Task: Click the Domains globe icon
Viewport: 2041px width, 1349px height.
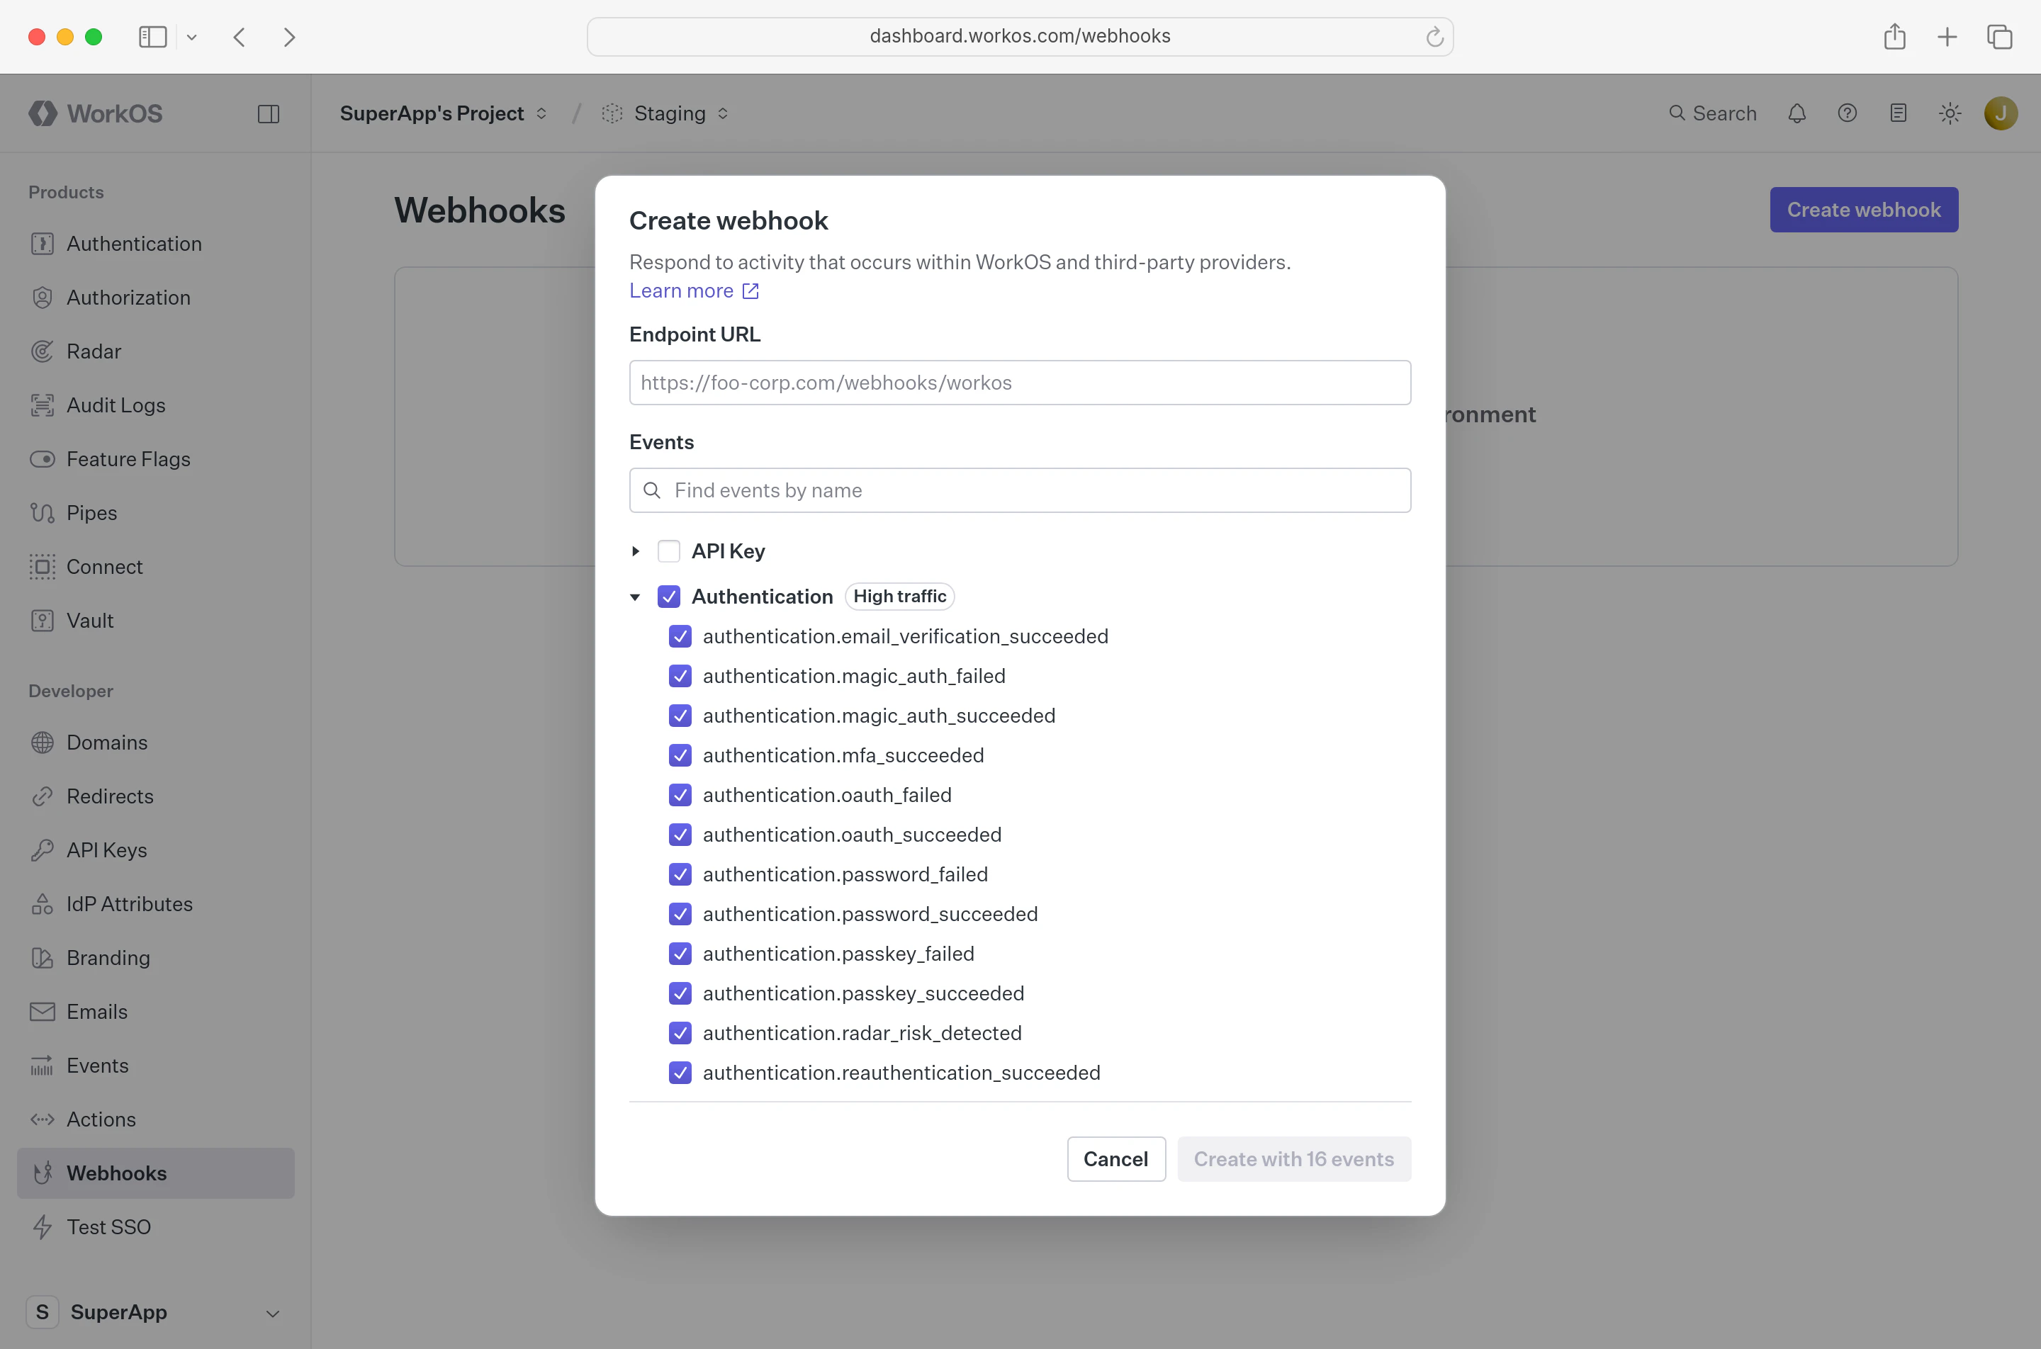Action: pos(42,743)
